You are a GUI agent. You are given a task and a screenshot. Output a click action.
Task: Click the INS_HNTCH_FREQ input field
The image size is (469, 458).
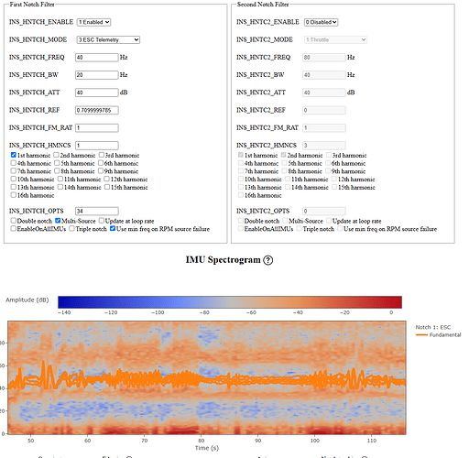tap(97, 58)
